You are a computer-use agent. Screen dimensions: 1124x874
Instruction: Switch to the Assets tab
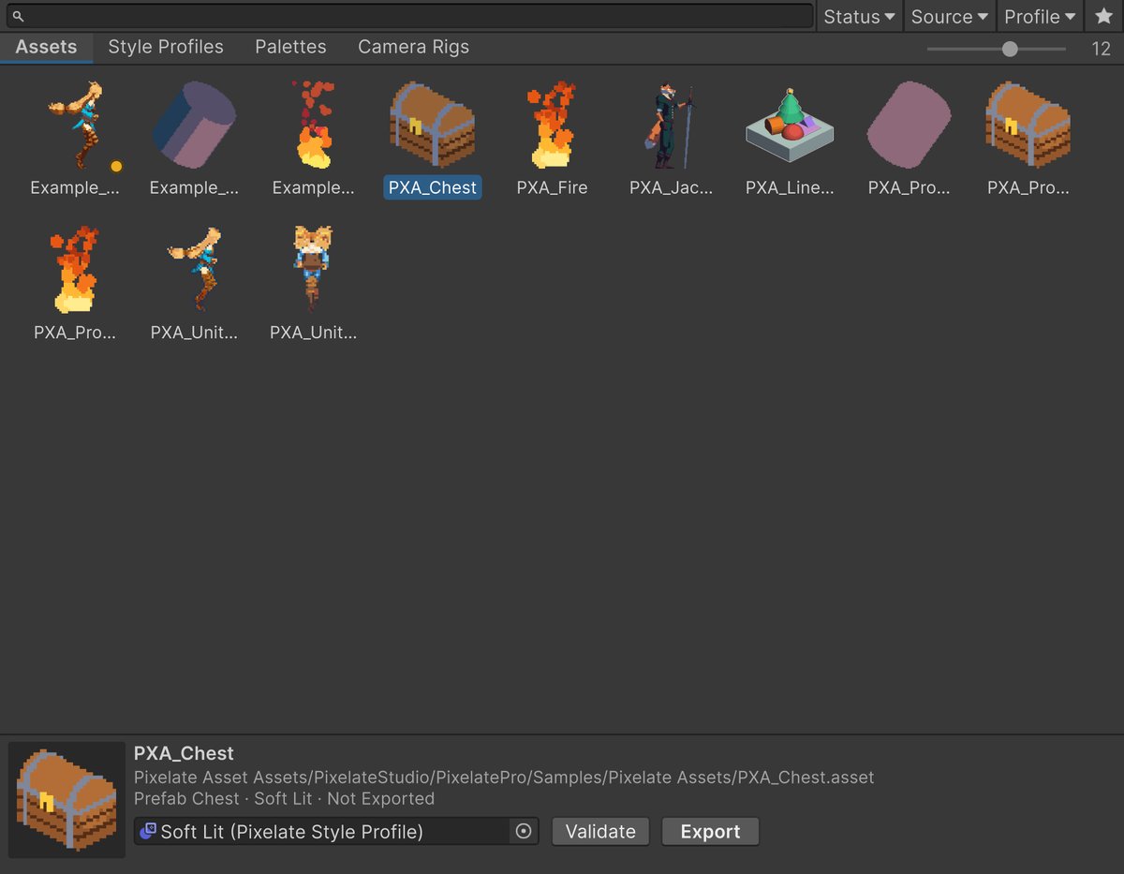coord(46,47)
